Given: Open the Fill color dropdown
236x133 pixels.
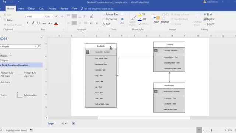Looking at the screenshot, I should point(146,14).
